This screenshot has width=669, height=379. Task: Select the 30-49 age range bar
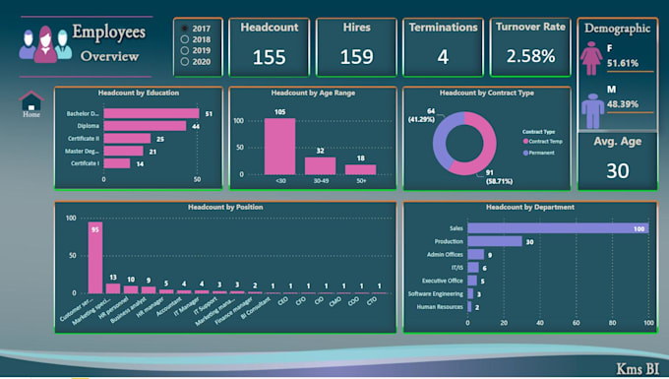pos(321,166)
